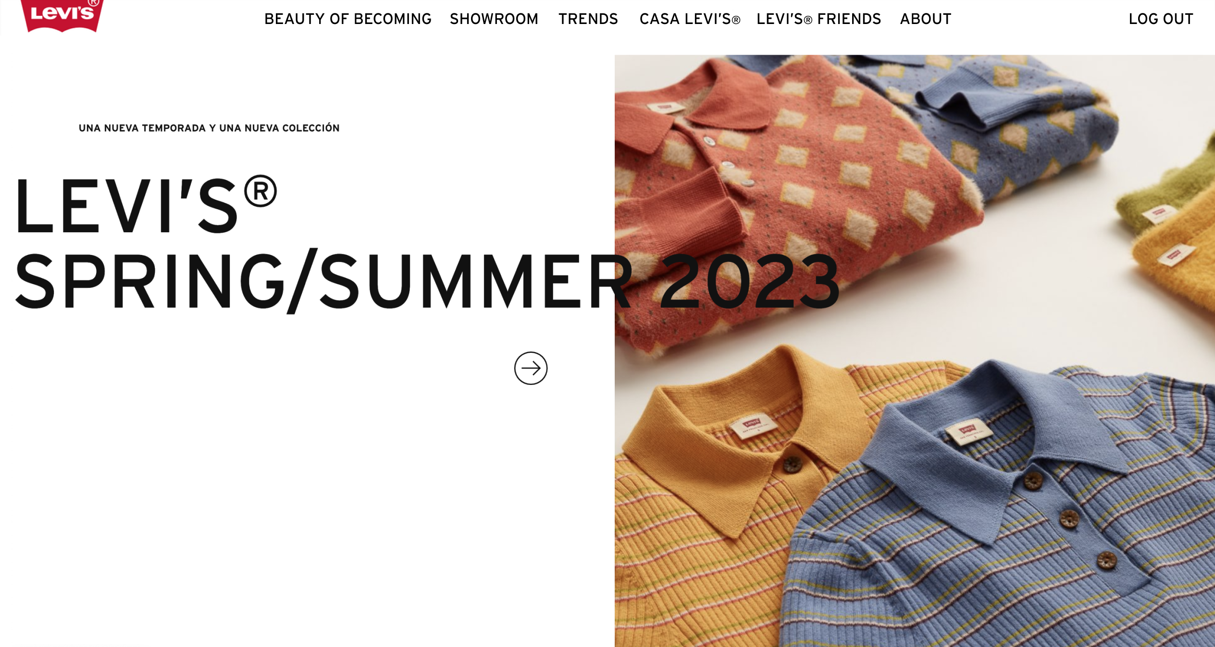This screenshot has height=647, width=1215.
Task: Click the red Levi's batwing logo
Action: coord(62,15)
